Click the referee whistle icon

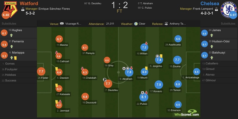tap(166, 24)
